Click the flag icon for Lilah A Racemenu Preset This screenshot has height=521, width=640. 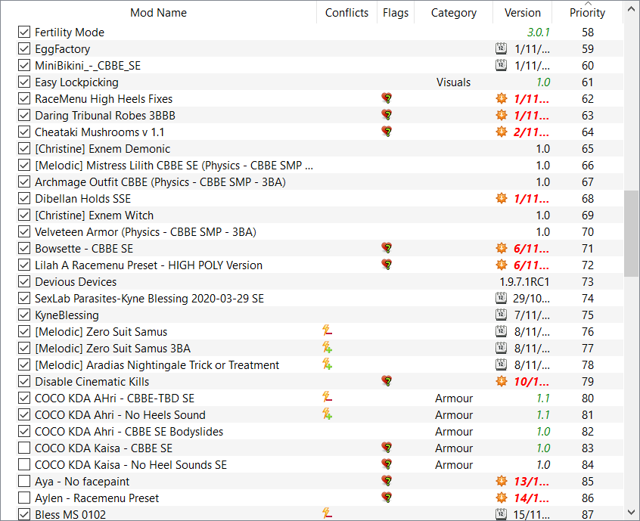387,265
